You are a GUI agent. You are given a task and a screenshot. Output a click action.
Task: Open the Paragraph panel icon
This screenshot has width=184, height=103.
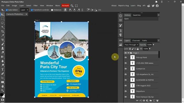point(120,35)
